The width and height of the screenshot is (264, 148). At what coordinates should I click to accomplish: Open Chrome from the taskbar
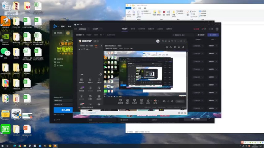click(x=20, y=146)
